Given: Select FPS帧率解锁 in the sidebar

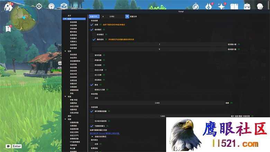Looking at the screenshot, I should (75, 142).
